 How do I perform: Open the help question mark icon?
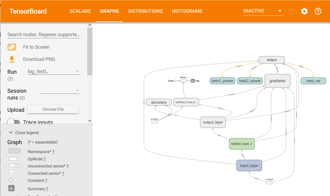pyautogui.click(x=318, y=11)
